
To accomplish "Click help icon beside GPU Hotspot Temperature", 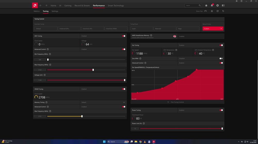I will (213, 50).
